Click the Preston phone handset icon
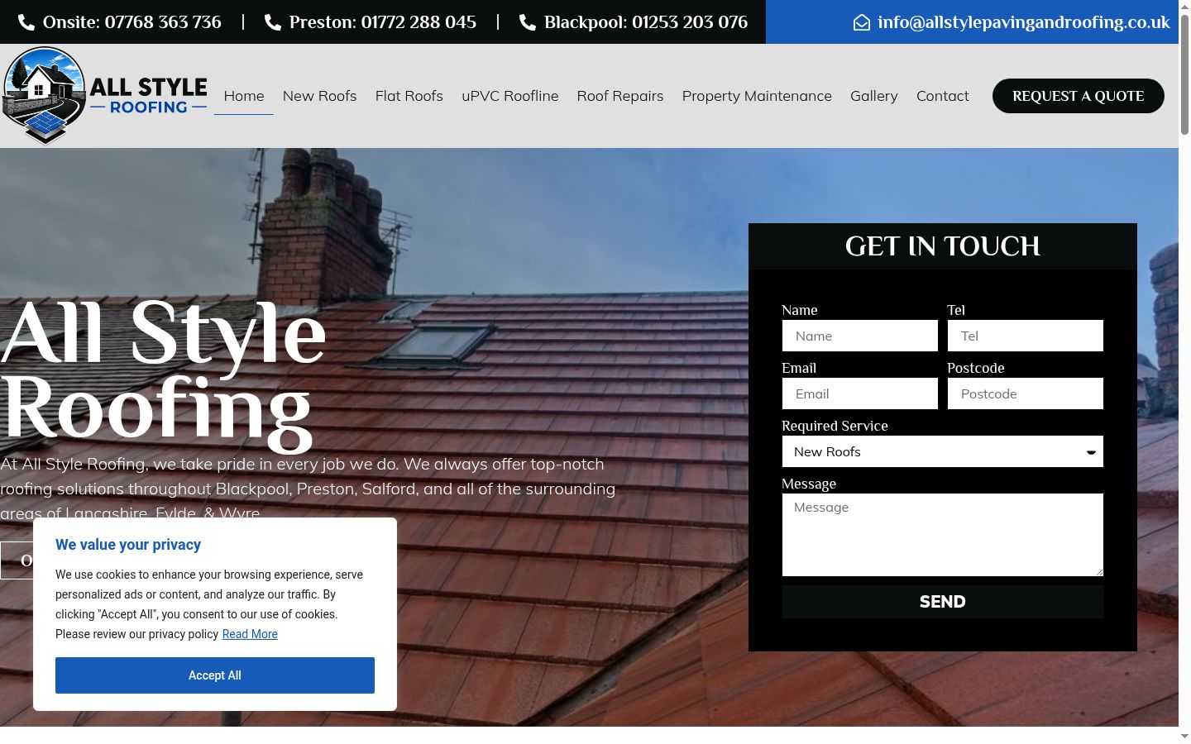 (273, 22)
